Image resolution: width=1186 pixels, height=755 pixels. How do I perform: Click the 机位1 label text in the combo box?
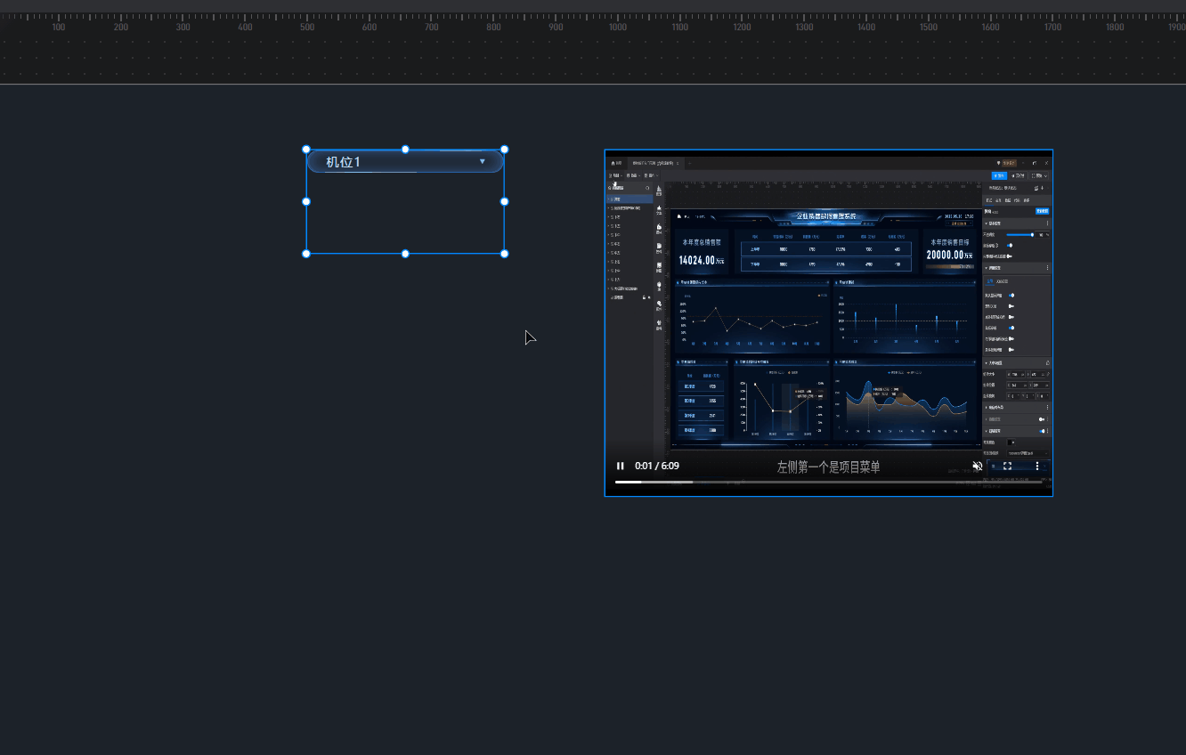pos(343,162)
